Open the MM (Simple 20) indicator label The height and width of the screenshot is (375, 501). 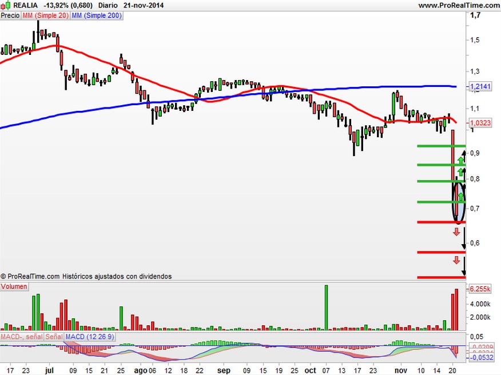(45, 15)
